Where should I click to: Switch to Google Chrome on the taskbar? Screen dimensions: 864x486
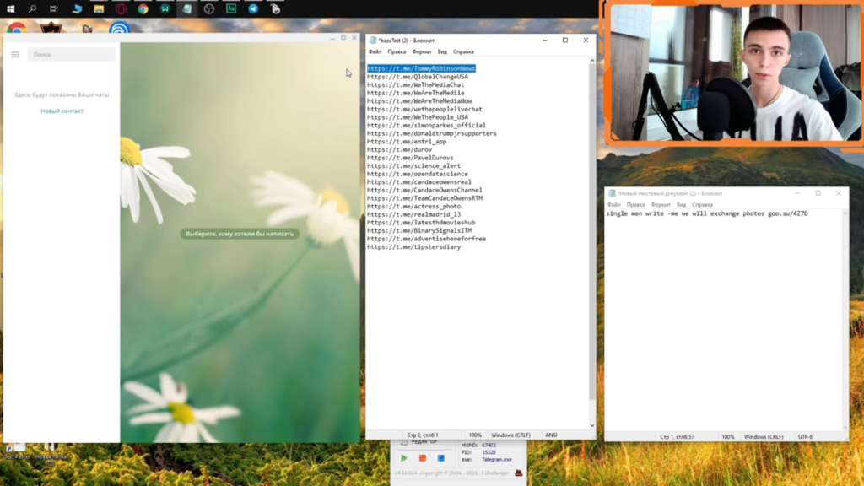point(143,8)
